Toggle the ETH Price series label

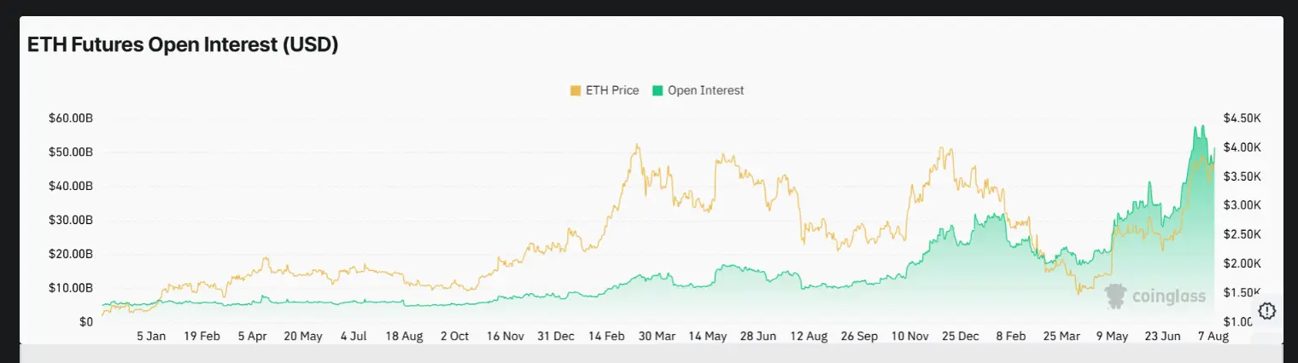click(x=612, y=90)
